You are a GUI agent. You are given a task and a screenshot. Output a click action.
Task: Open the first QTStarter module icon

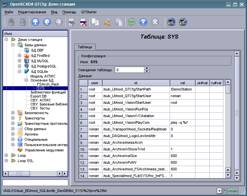171,22
